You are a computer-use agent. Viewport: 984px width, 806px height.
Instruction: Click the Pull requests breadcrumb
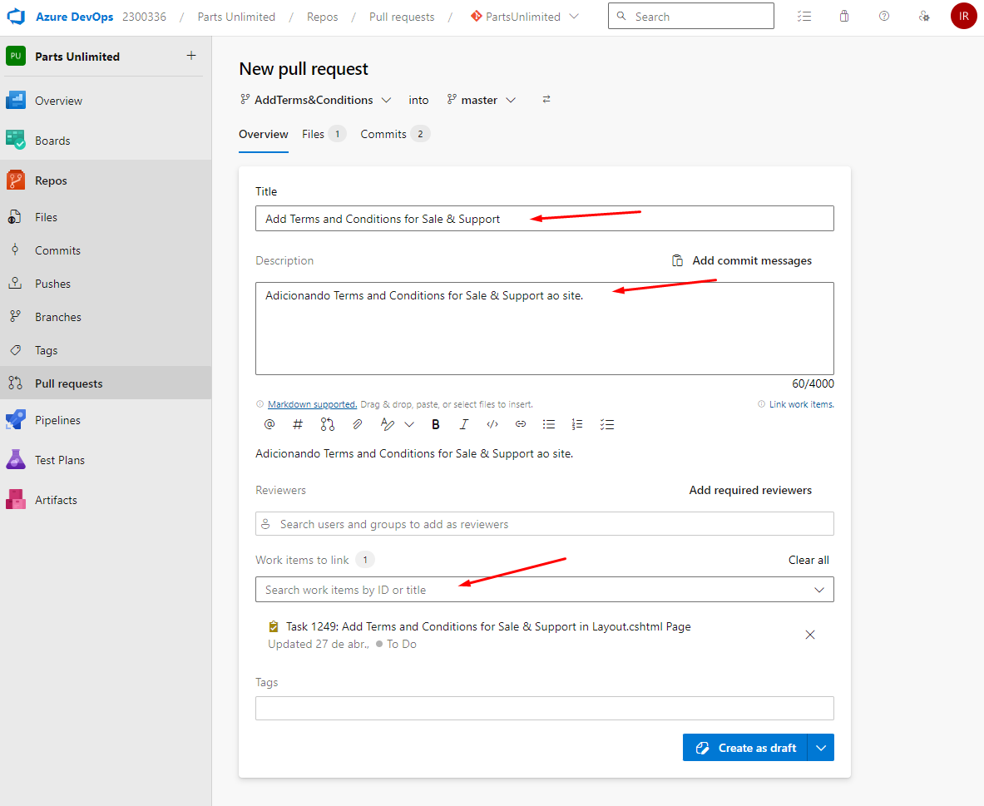click(x=402, y=17)
